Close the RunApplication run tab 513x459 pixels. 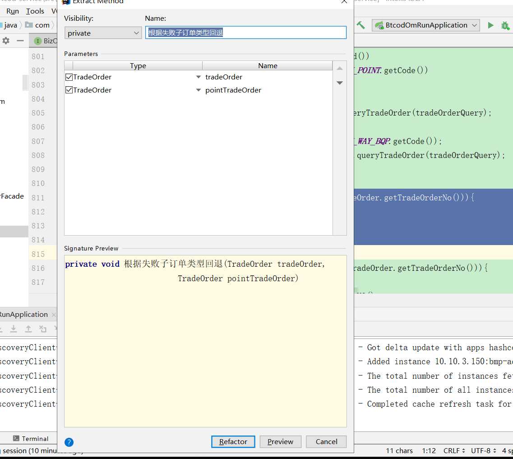point(54,315)
